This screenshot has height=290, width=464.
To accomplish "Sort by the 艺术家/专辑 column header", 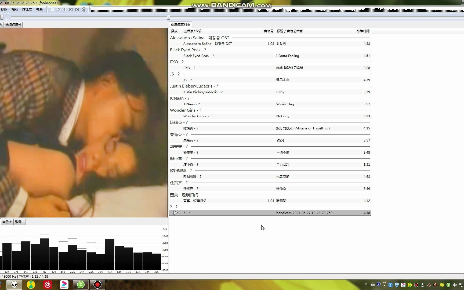I will click(220, 31).
